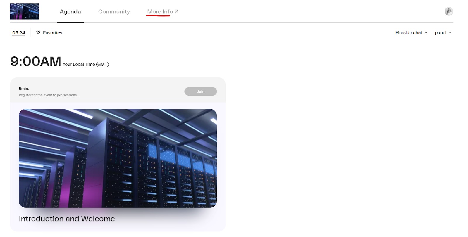Viewport: 468px width, 237px height.
Task: Open the More Info link
Action: click(x=160, y=12)
